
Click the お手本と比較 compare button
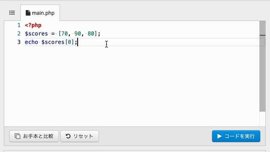[34, 136]
